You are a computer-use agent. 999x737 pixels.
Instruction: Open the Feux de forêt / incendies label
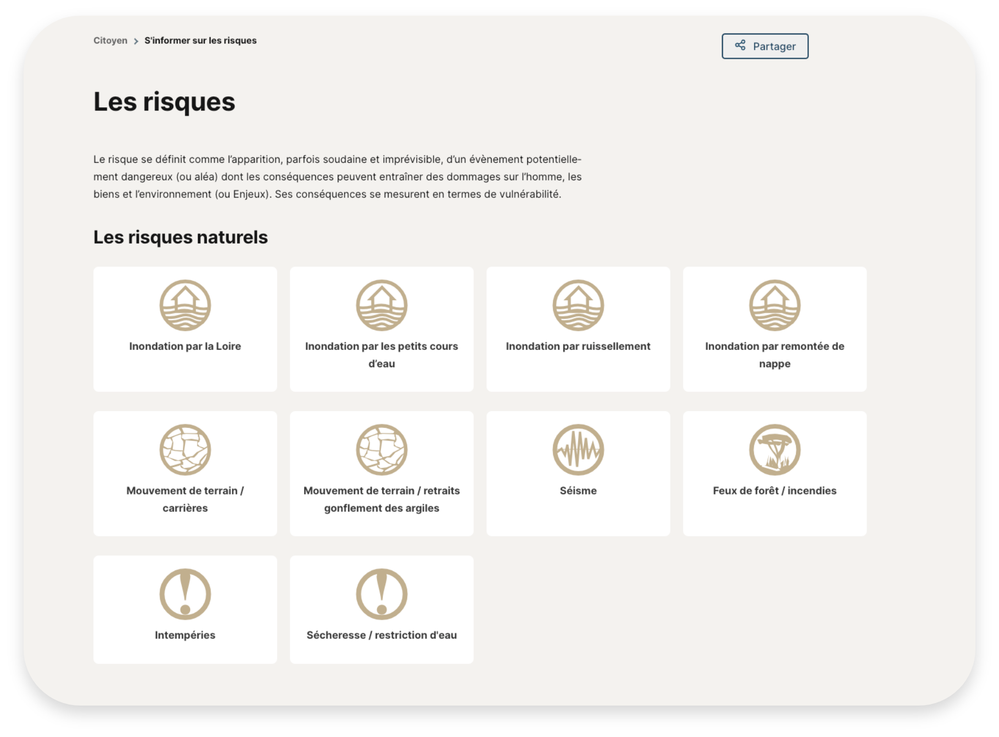click(774, 491)
